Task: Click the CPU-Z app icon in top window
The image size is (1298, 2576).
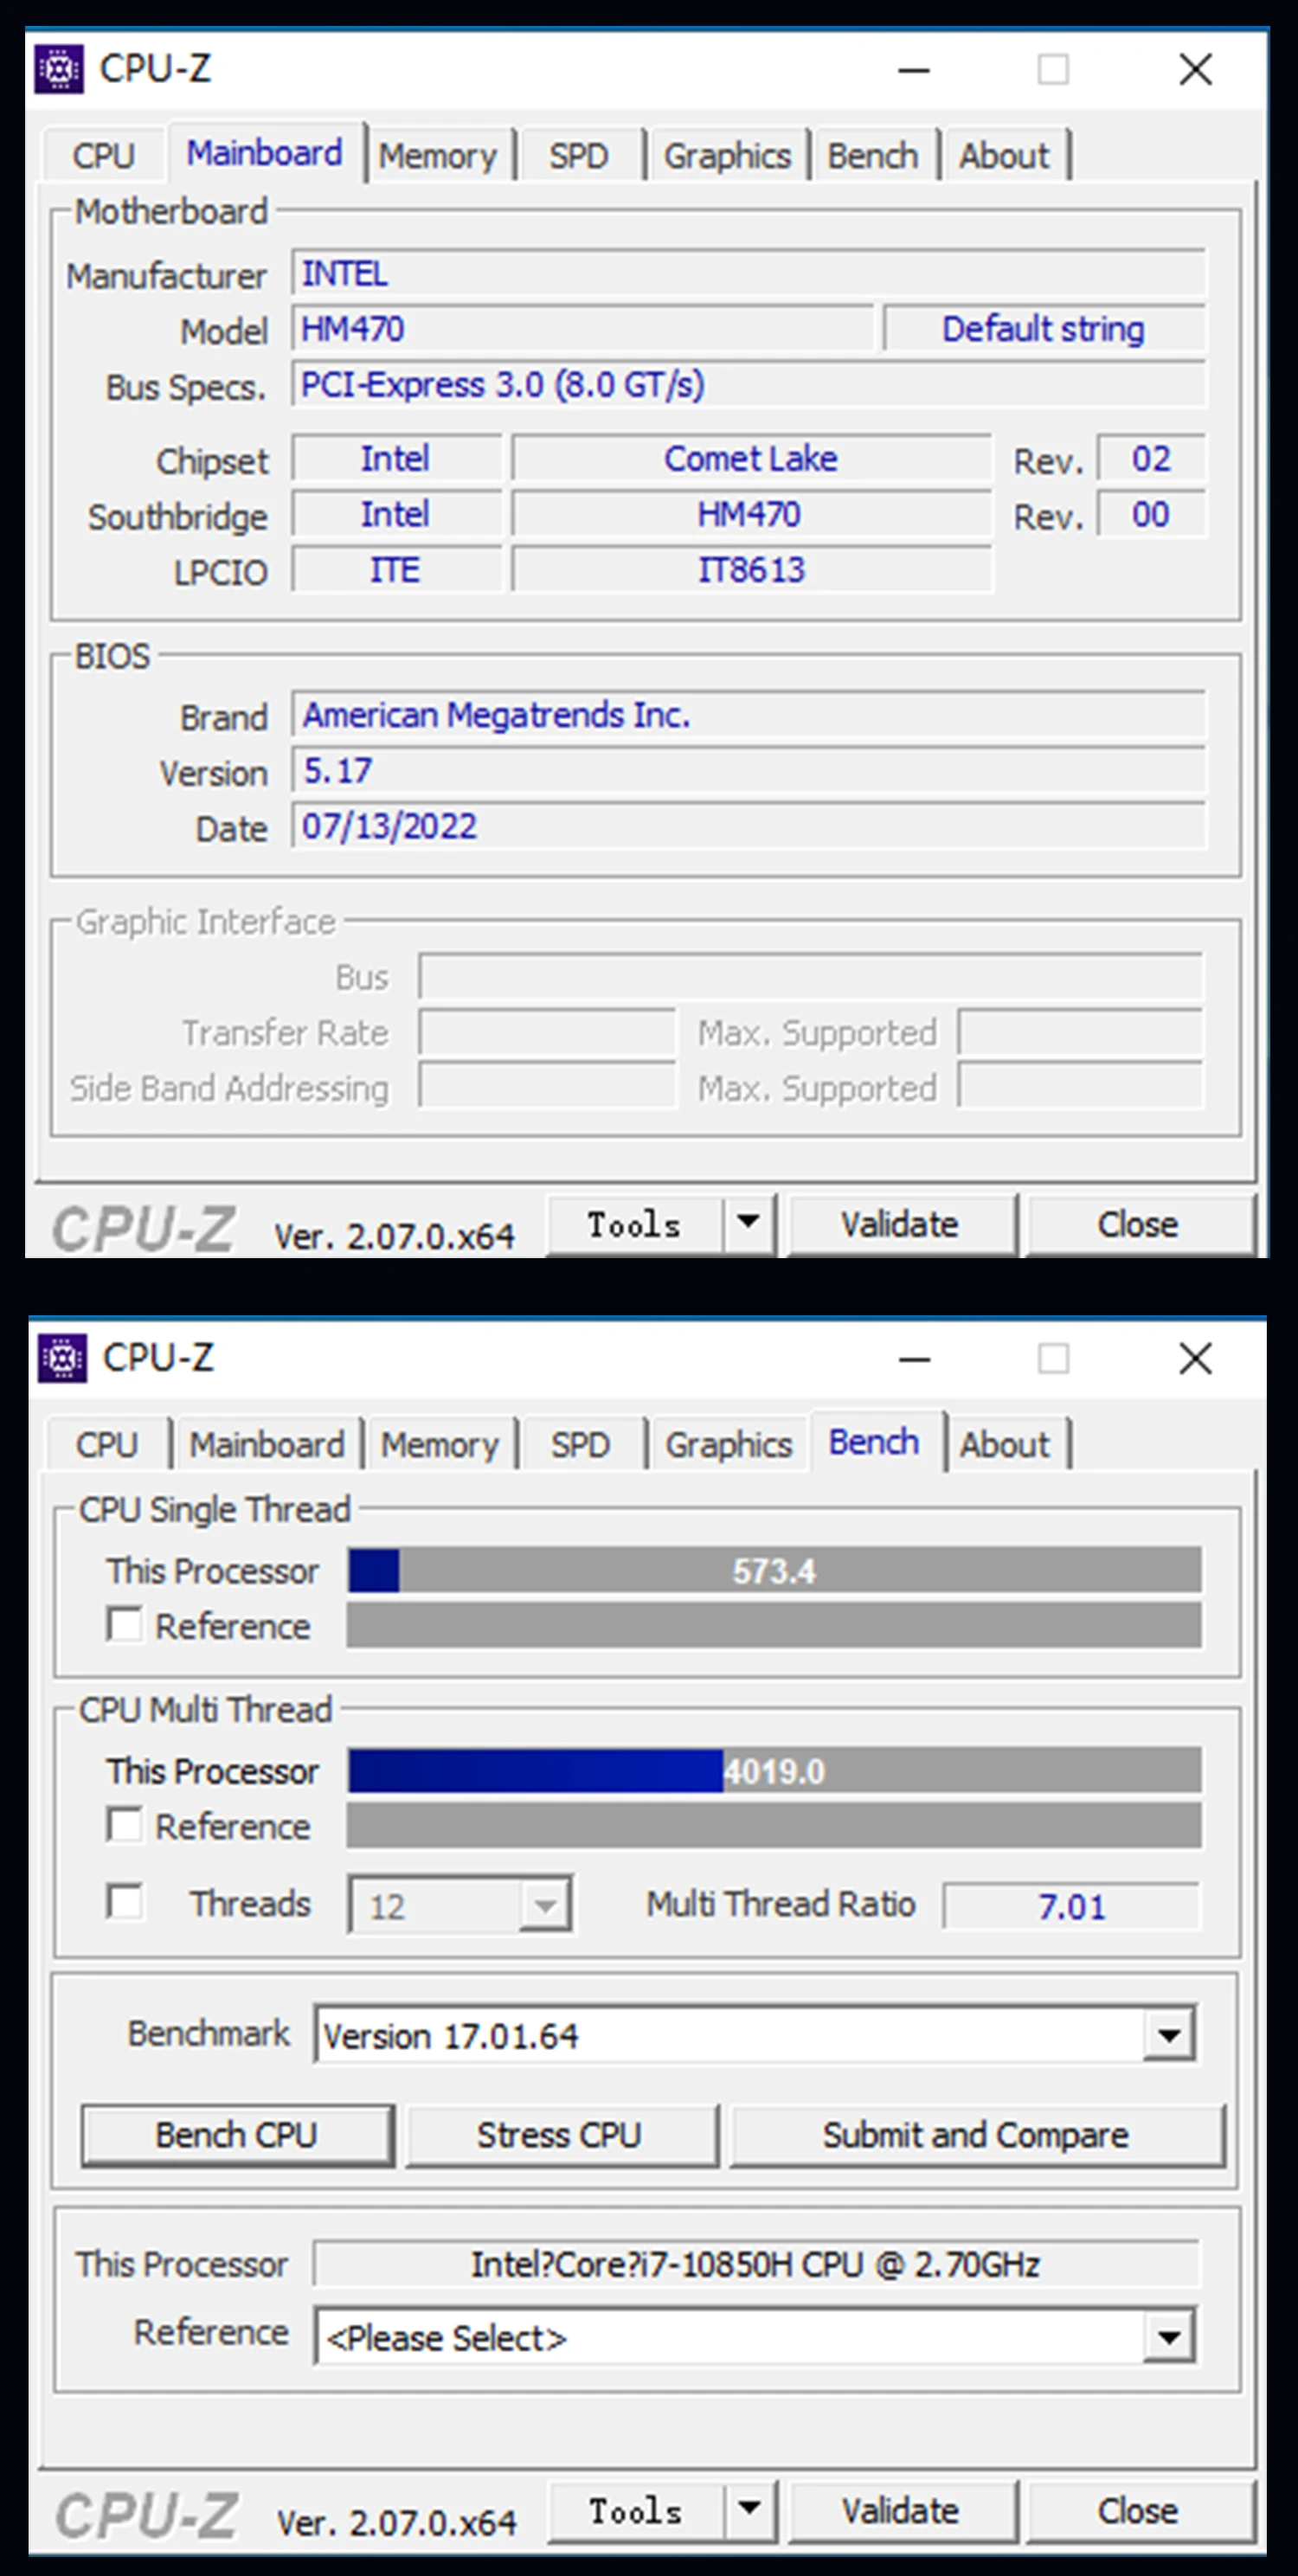Action: (x=59, y=69)
